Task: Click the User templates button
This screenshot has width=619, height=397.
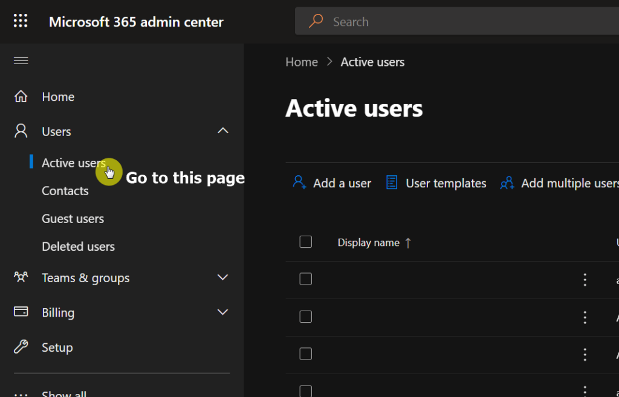Action: (x=436, y=183)
